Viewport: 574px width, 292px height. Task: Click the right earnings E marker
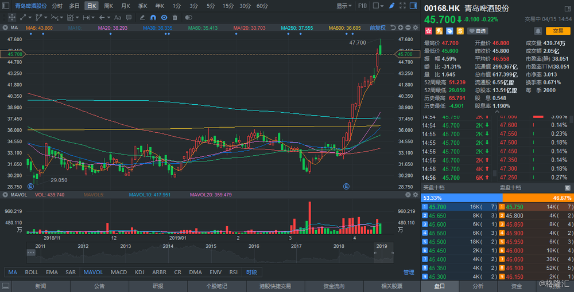(346, 186)
